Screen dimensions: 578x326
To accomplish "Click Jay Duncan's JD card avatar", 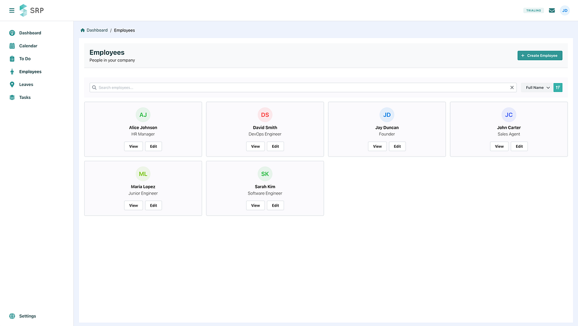I will pos(387,115).
